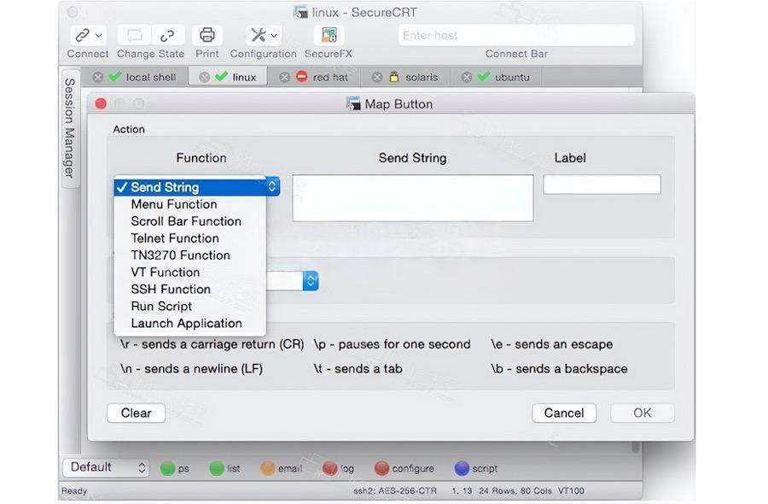Click the Disconnect icon under Change State
768x504 pixels.
click(x=167, y=35)
